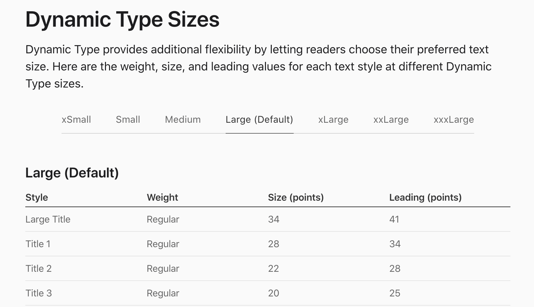Click the Title 3 style cell
The image size is (534, 307).
[38, 293]
